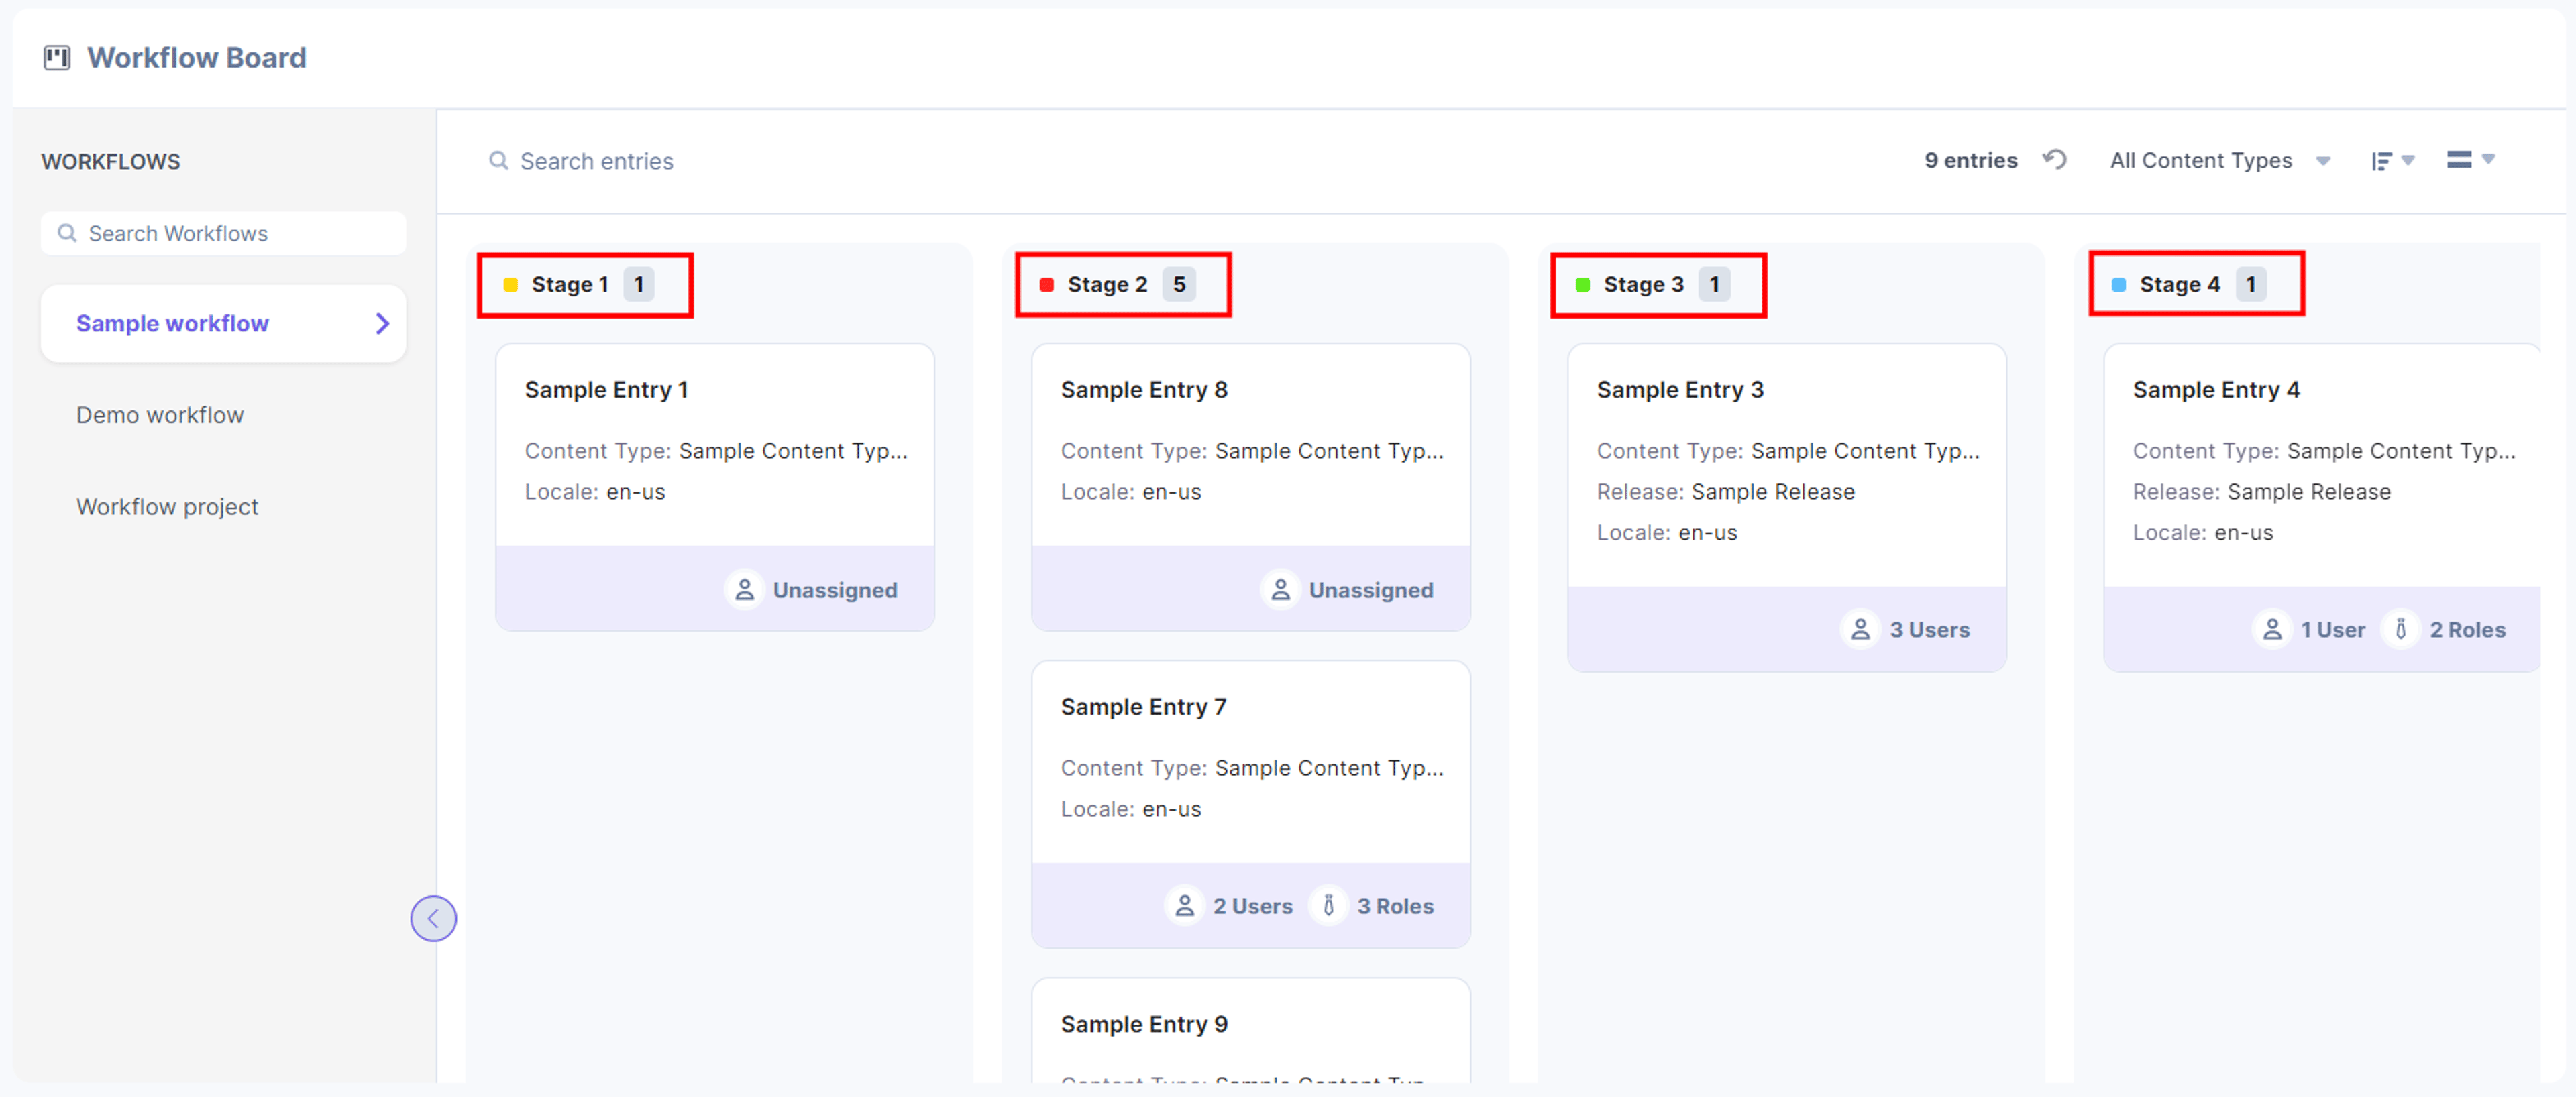Click 2 Users on Sample Entry 7
Viewport: 2576px width, 1097px height.
point(1252,907)
